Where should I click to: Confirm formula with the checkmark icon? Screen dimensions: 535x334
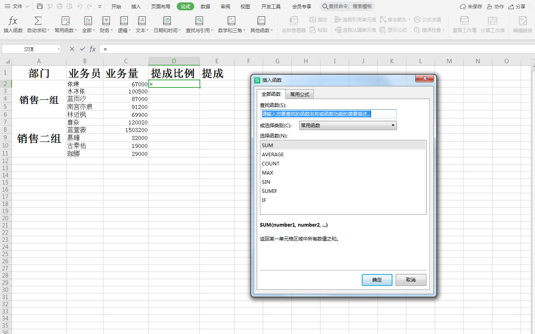pyautogui.click(x=82, y=49)
